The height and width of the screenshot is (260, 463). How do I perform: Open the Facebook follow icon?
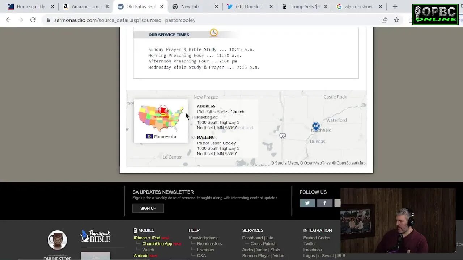[x=325, y=203]
